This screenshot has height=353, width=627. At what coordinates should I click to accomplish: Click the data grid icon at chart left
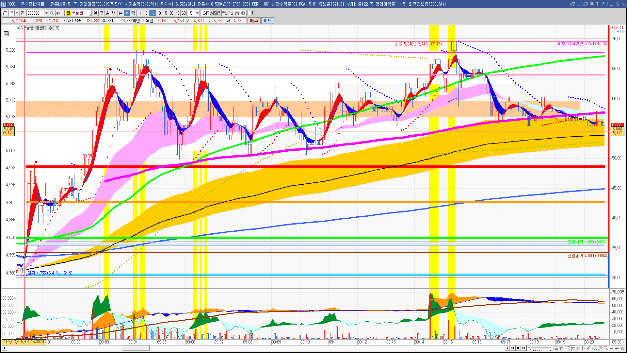(x=6, y=34)
